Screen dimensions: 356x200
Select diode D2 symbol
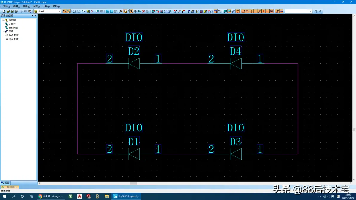click(134, 64)
